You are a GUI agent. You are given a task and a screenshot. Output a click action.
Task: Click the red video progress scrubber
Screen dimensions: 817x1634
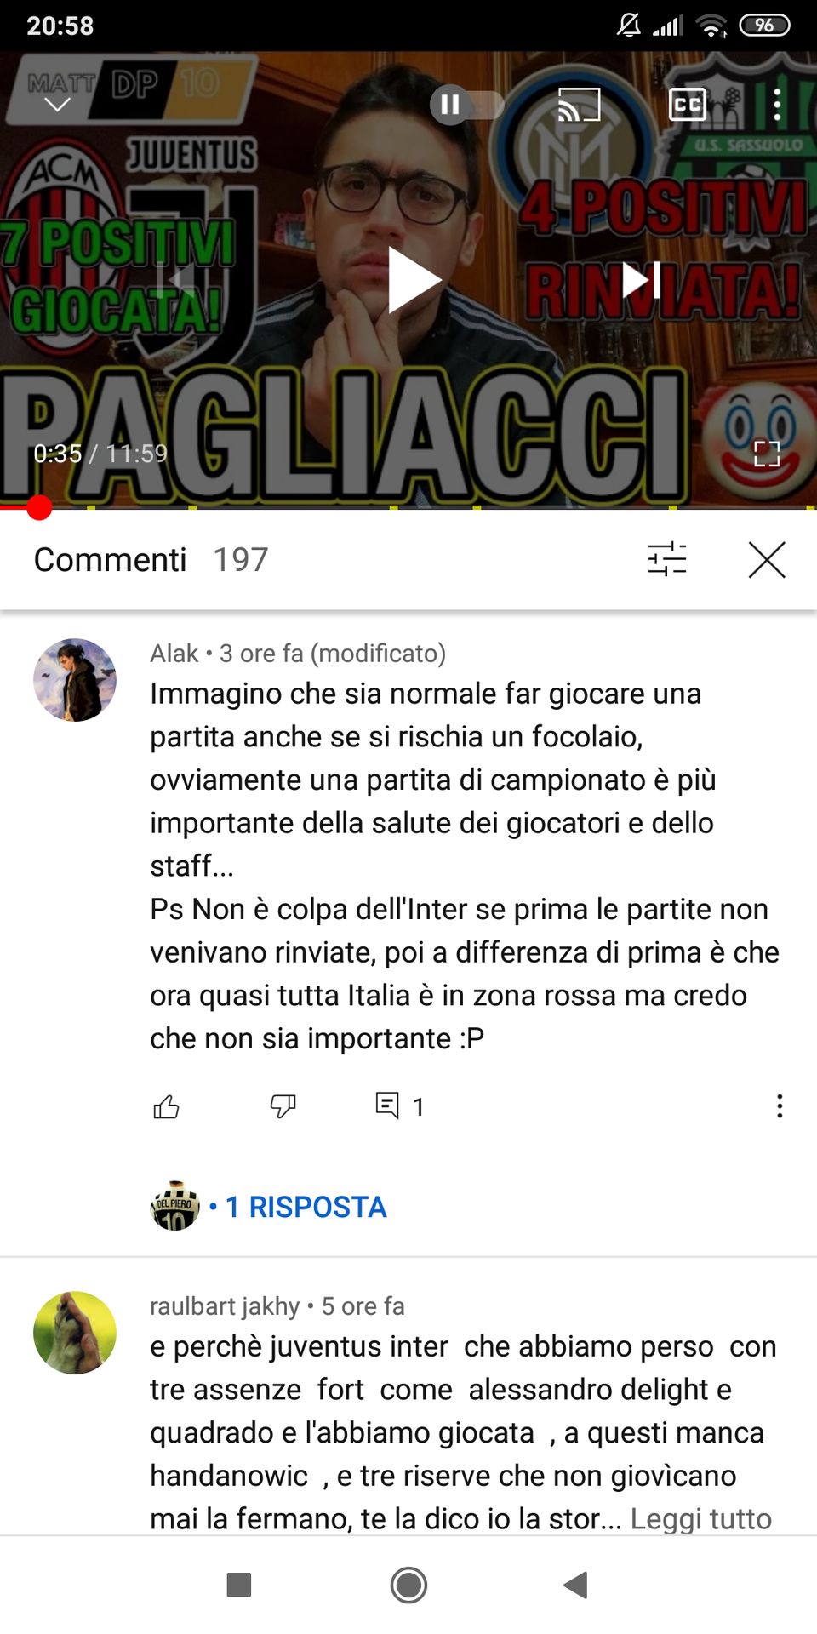(38, 507)
